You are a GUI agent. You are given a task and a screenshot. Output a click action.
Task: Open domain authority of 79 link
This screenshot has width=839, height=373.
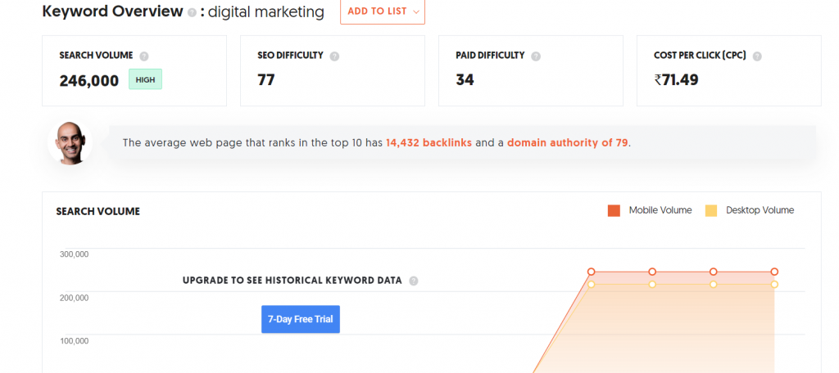point(567,142)
